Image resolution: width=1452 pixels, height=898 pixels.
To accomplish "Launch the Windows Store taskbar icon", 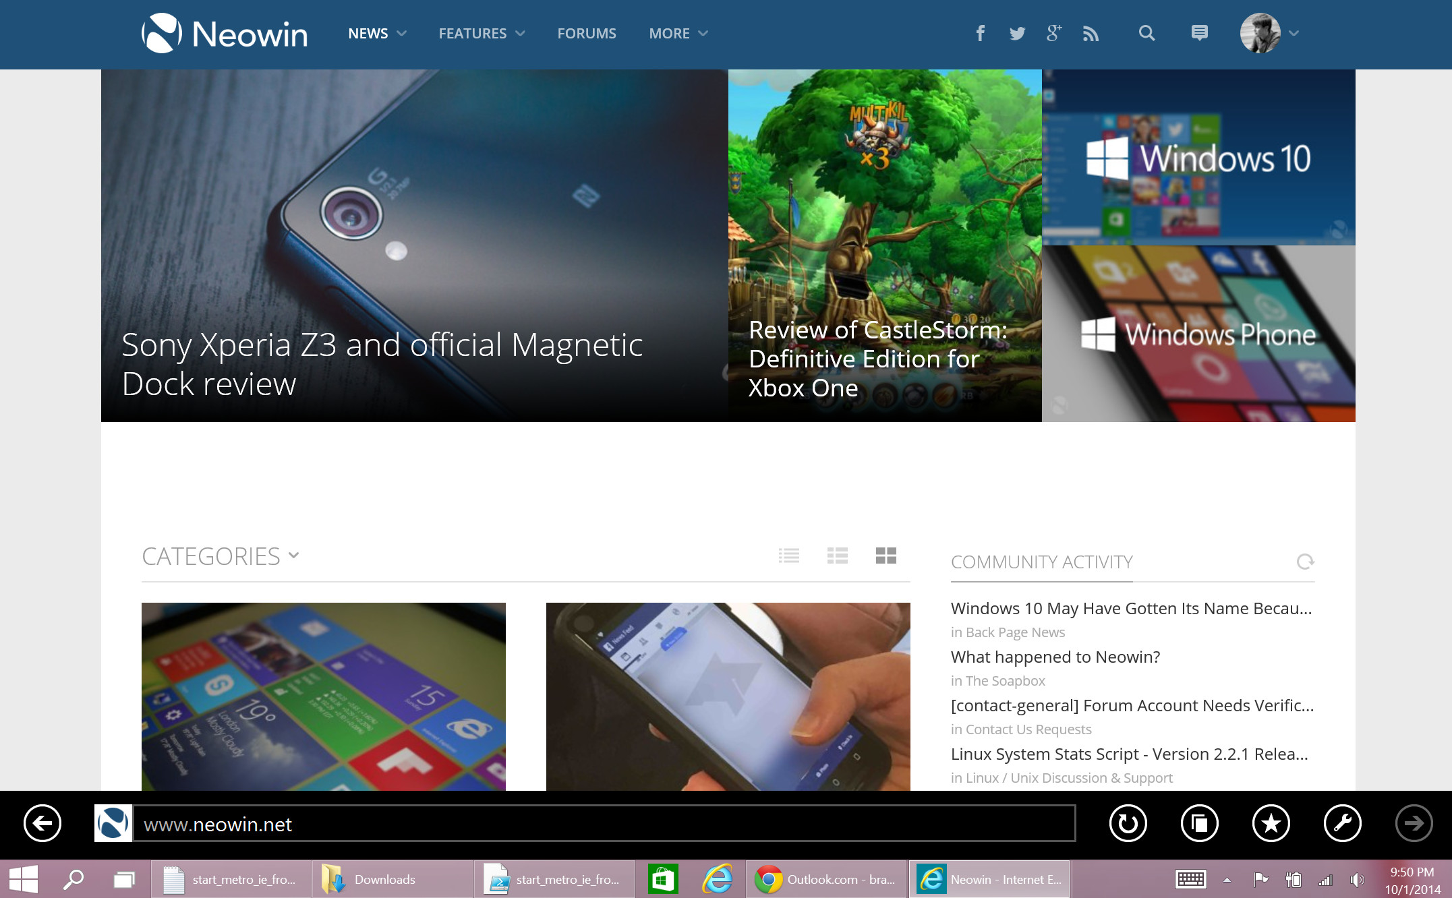I will point(663,879).
